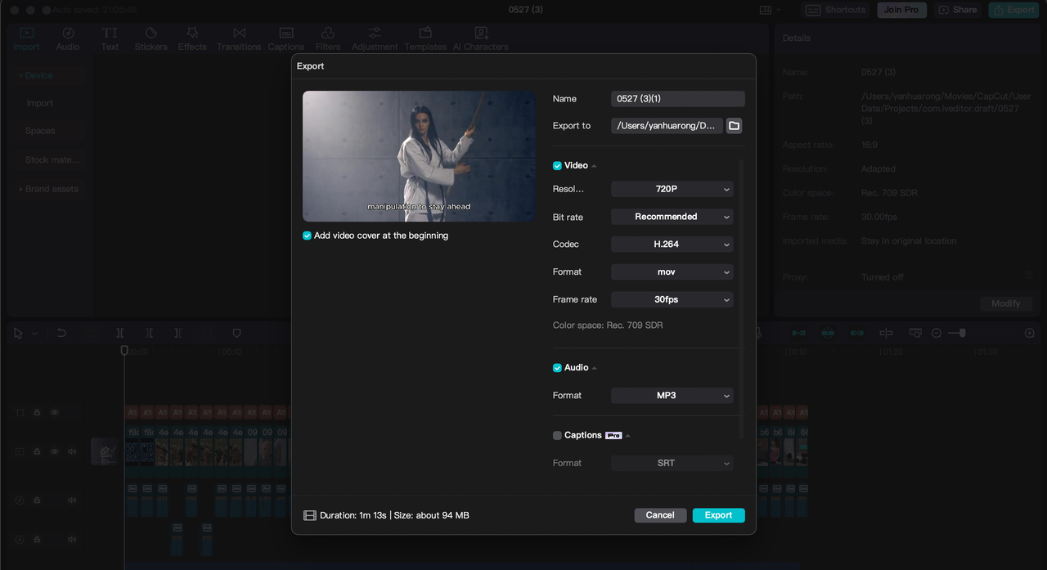This screenshot has height=570, width=1047.
Task: Lock the main video track
Action: (37, 451)
